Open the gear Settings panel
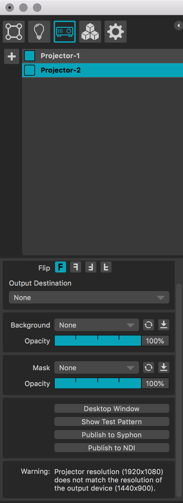This screenshot has height=503, width=183. (116, 32)
